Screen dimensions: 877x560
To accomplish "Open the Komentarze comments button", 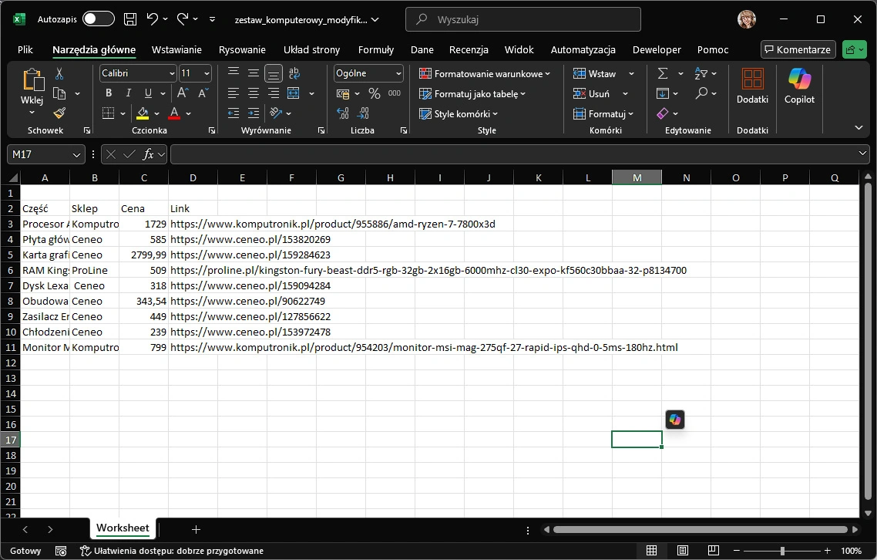I will (798, 49).
